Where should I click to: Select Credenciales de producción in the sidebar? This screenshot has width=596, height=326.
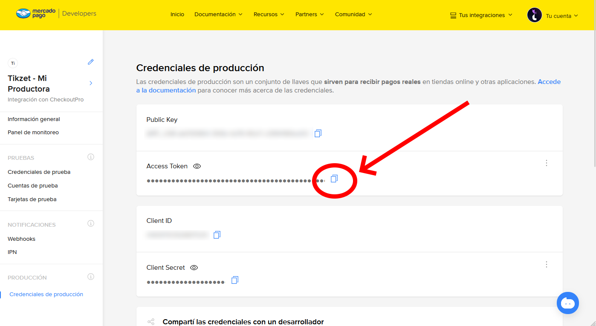point(46,294)
